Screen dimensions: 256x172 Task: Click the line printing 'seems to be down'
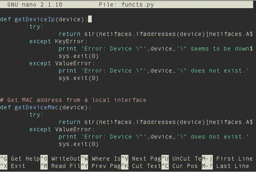(x=156, y=49)
